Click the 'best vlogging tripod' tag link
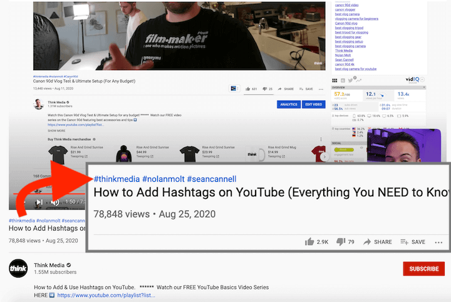The width and height of the screenshot is (451, 302). click(x=349, y=28)
